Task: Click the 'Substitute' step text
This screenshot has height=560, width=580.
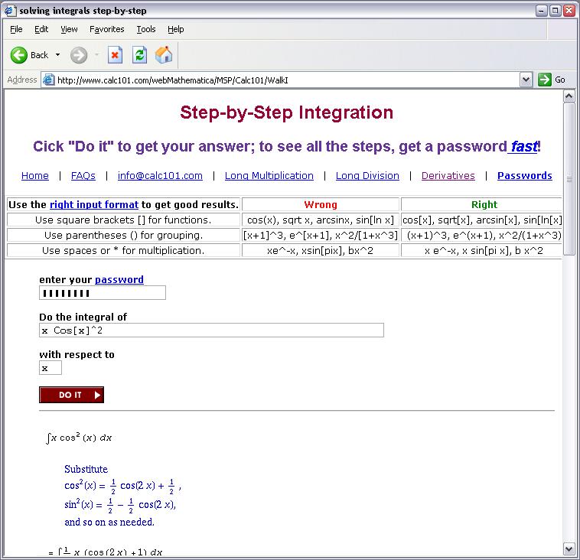Action: point(86,469)
